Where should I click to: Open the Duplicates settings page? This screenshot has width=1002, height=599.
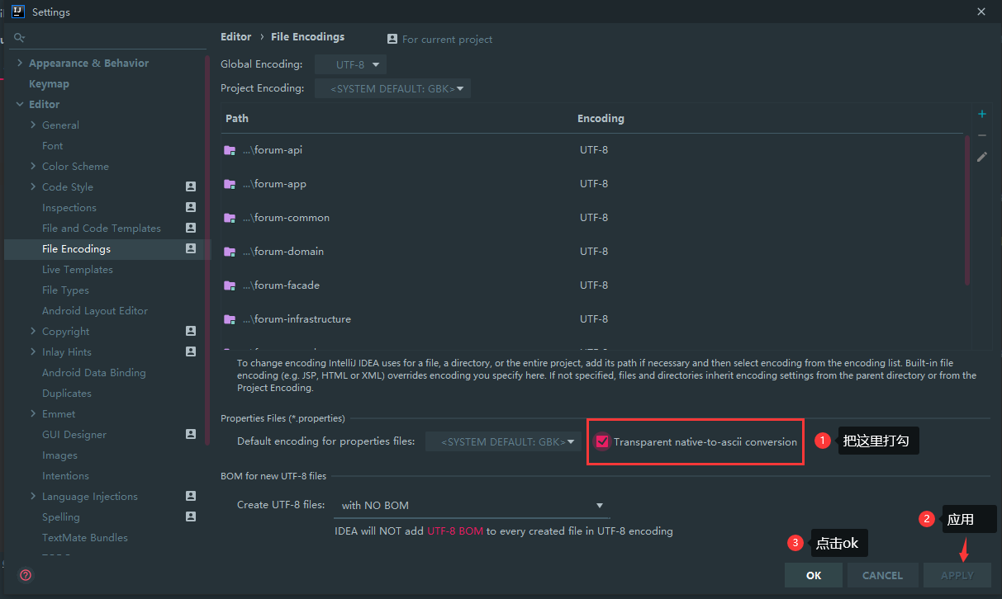tap(67, 394)
